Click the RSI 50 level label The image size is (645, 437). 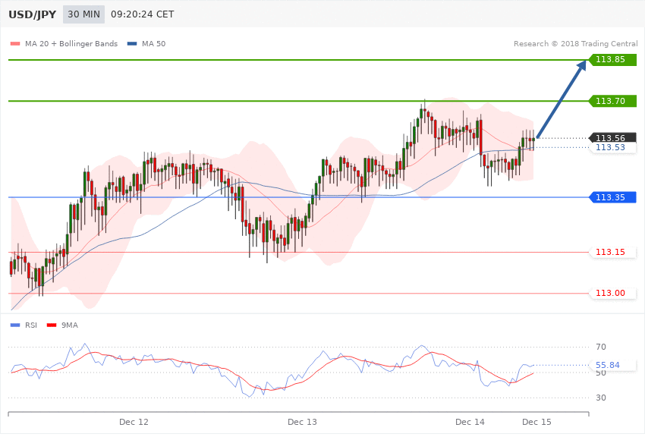(601, 373)
